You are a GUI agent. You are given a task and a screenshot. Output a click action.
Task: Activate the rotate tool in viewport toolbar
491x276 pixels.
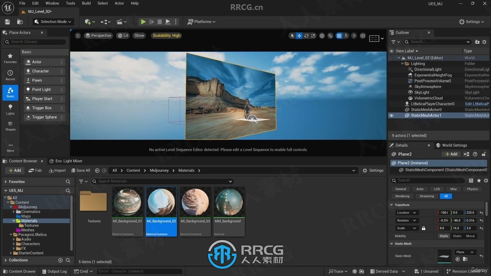pyautogui.click(x=306, y=36)
